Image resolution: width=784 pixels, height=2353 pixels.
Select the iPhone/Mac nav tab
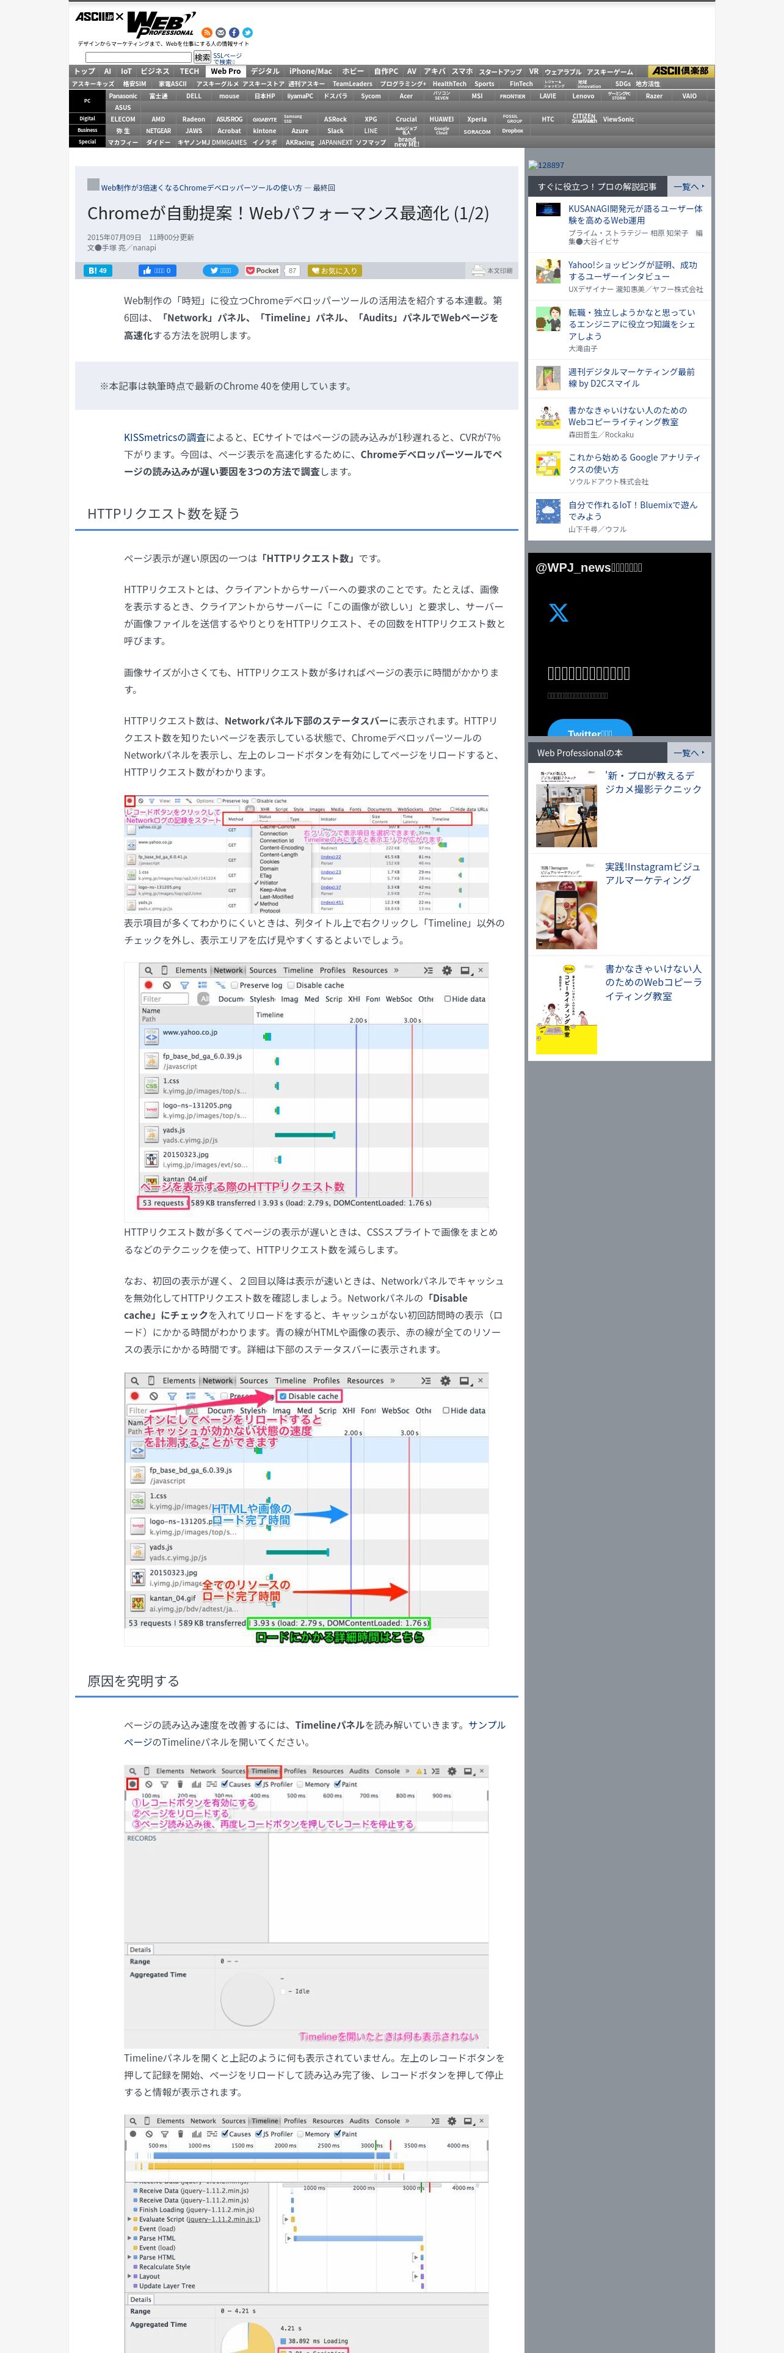310,71
